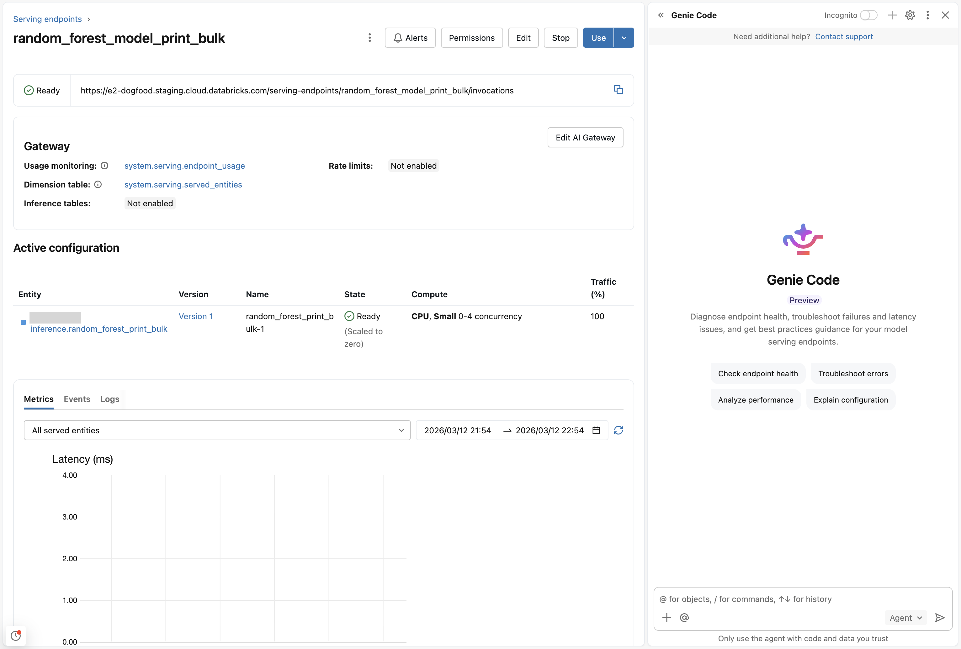Open the calendar date picker for metrics
The height and width of the screenshot is (649, 961).
click(x=596, y=430)
